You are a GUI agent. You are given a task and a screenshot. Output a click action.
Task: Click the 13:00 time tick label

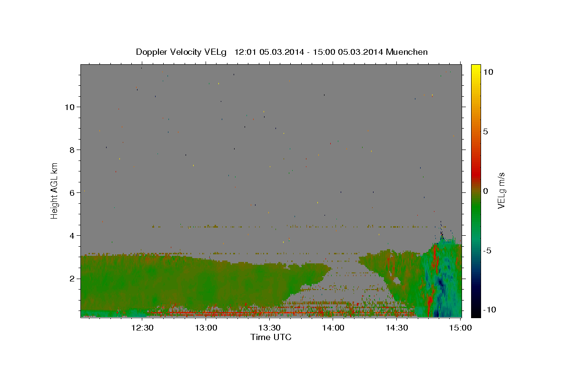[206, 328]
